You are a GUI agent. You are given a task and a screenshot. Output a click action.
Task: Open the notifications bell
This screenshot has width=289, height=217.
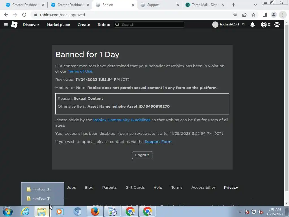coord(253,25)
